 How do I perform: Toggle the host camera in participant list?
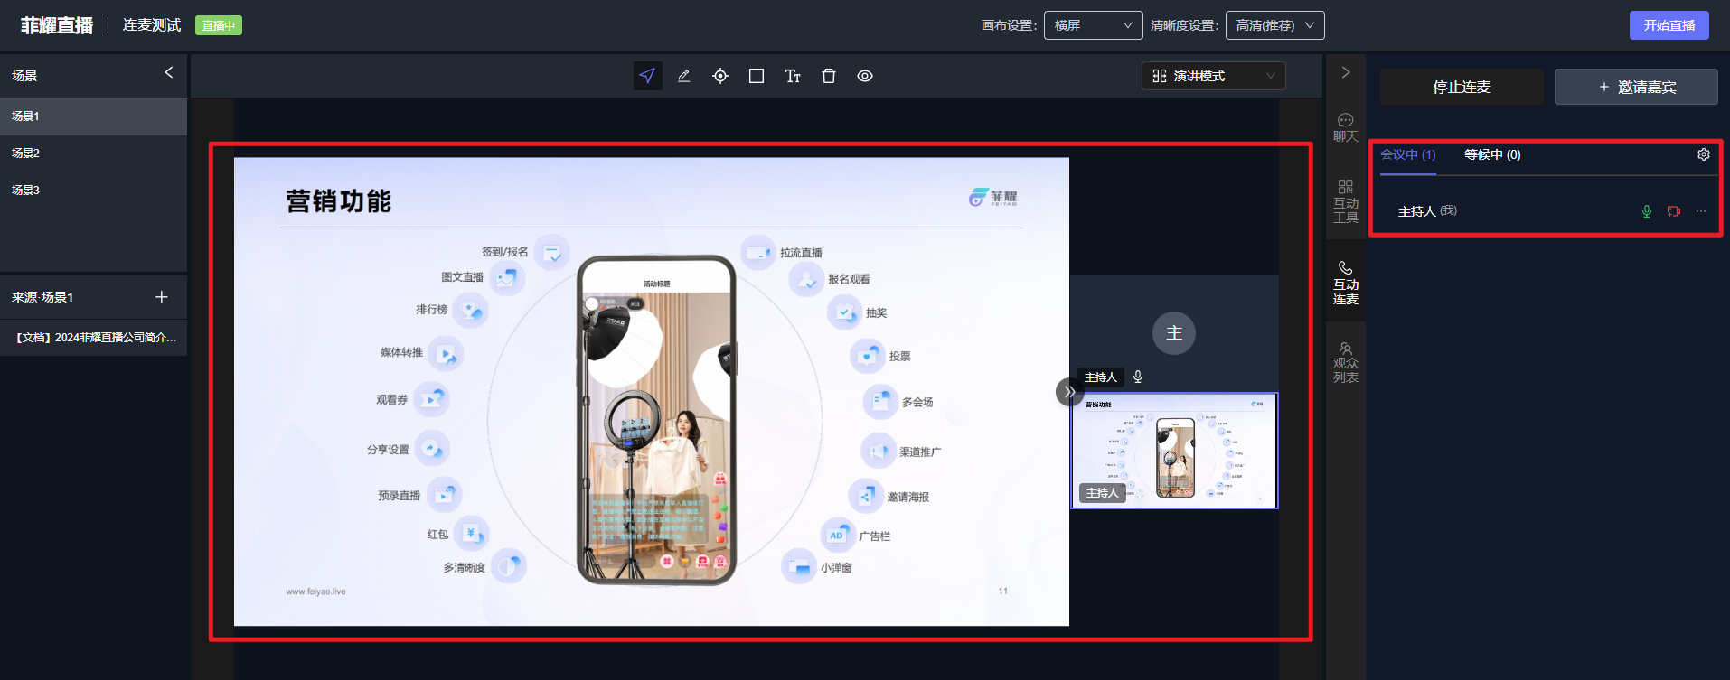[x=1674, y=211]
